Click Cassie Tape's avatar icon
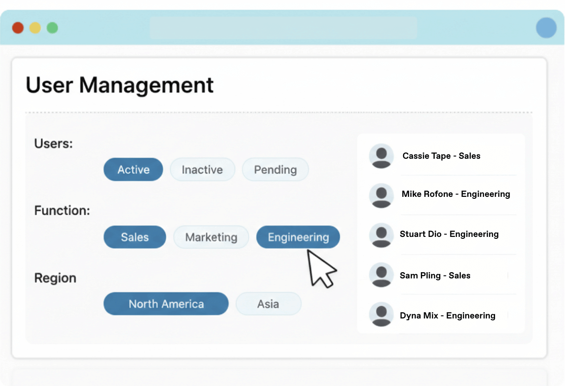The image size is (565, 386). point(381,156)
